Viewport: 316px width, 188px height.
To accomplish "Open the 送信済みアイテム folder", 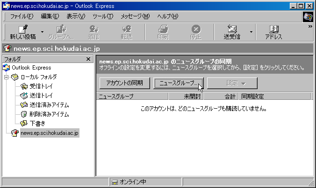I will coord(49,105).
